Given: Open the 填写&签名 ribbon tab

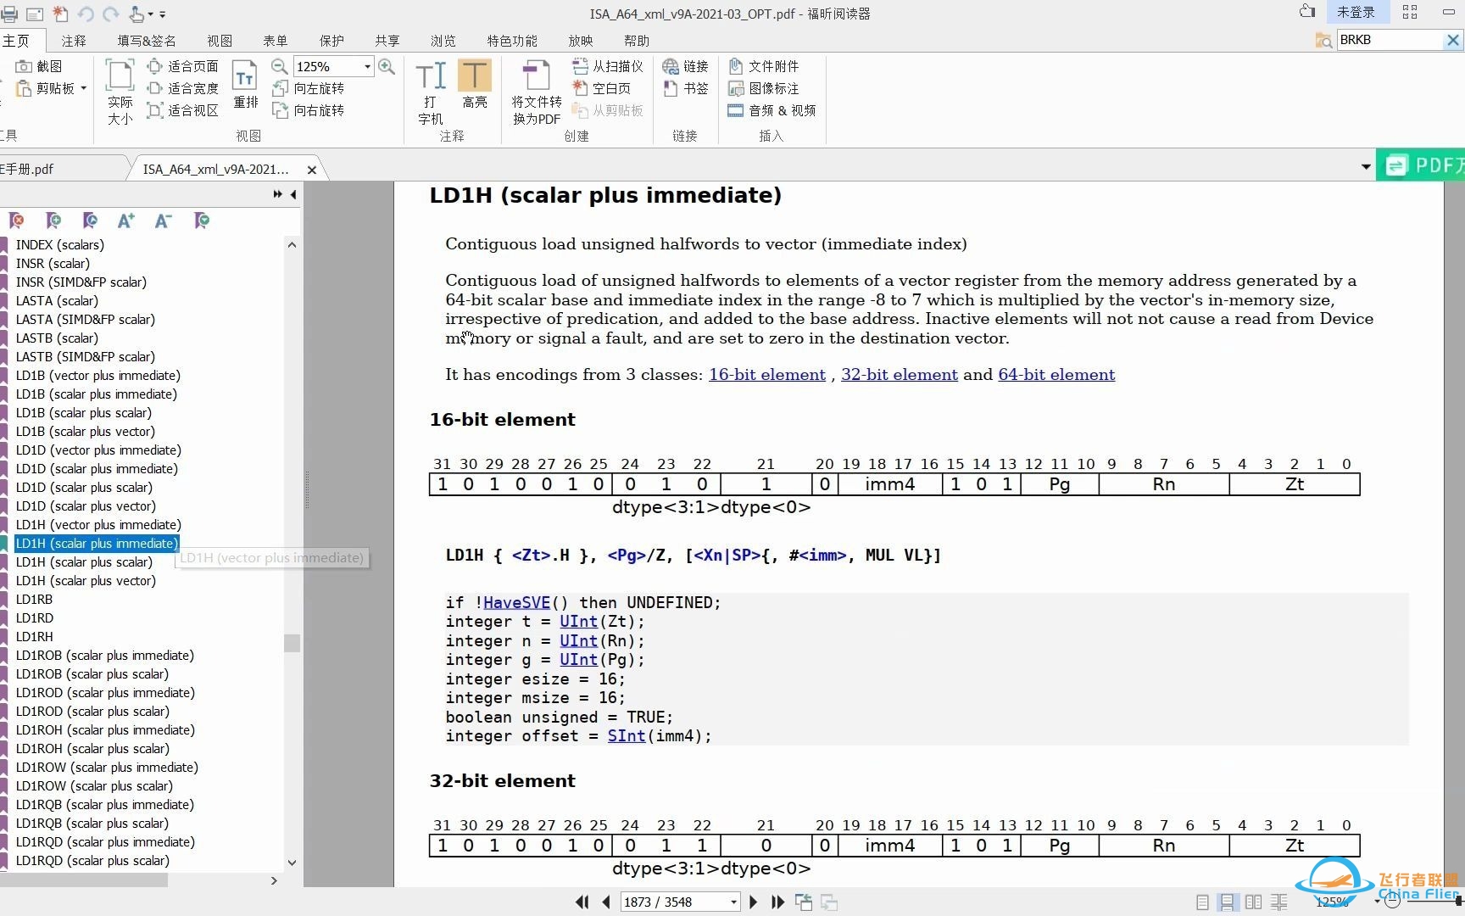Looking at the screenshot, I should point(147,41).
